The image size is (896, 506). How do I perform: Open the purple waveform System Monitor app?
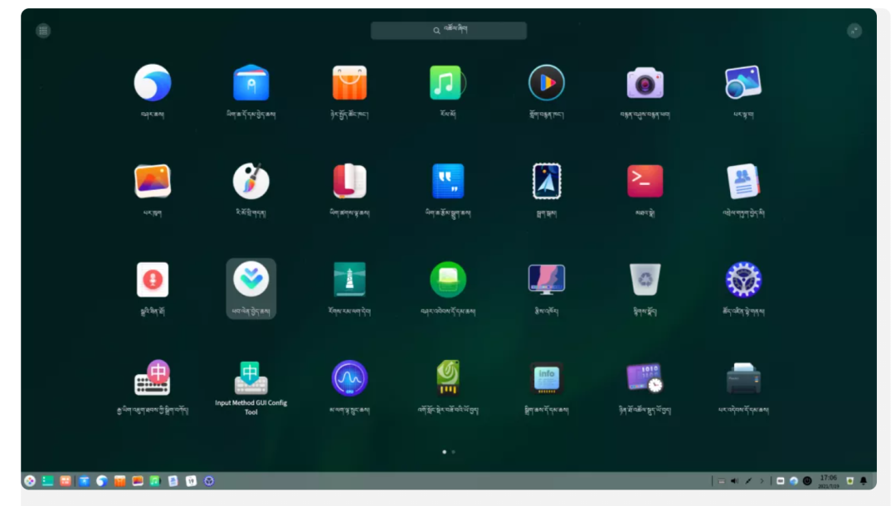click(x=349, y=378)
